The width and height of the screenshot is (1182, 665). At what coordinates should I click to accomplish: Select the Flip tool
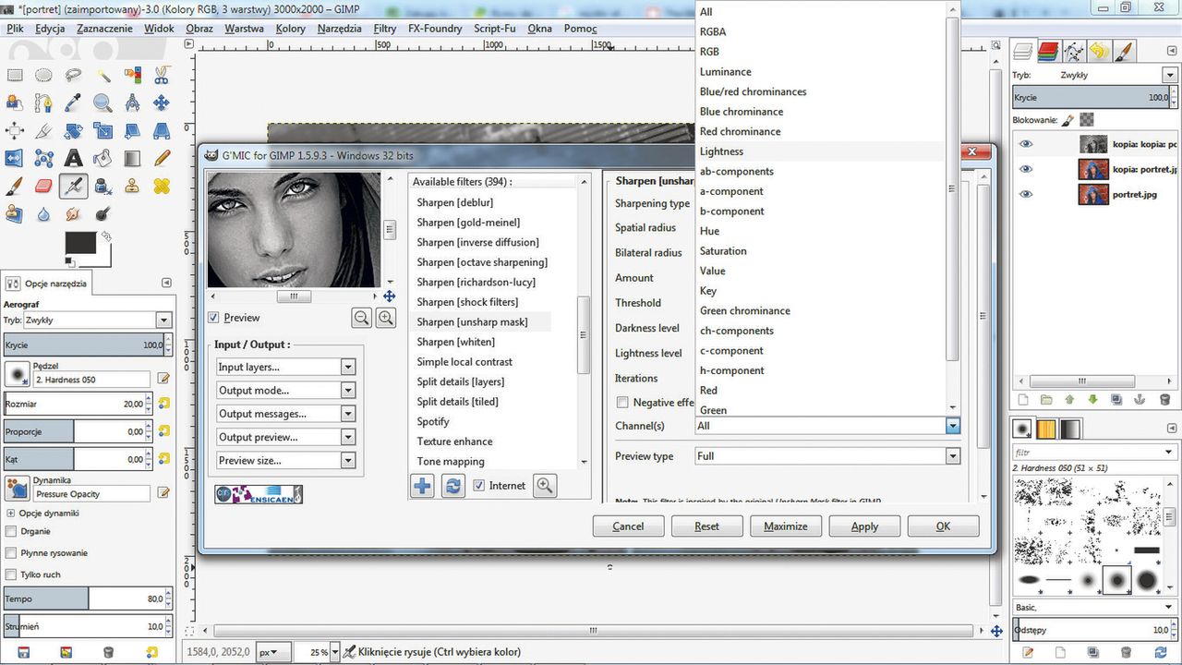click(15, 158)
